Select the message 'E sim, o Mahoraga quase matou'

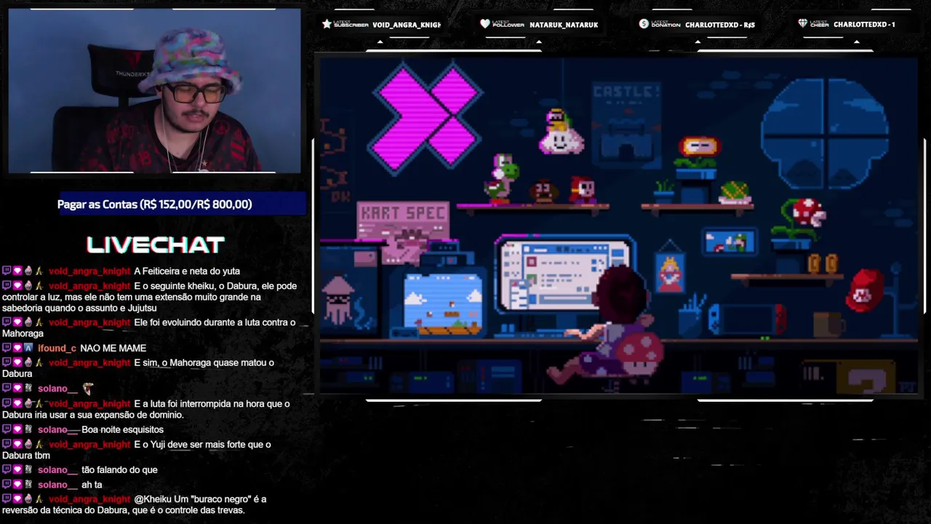point(138,368)
